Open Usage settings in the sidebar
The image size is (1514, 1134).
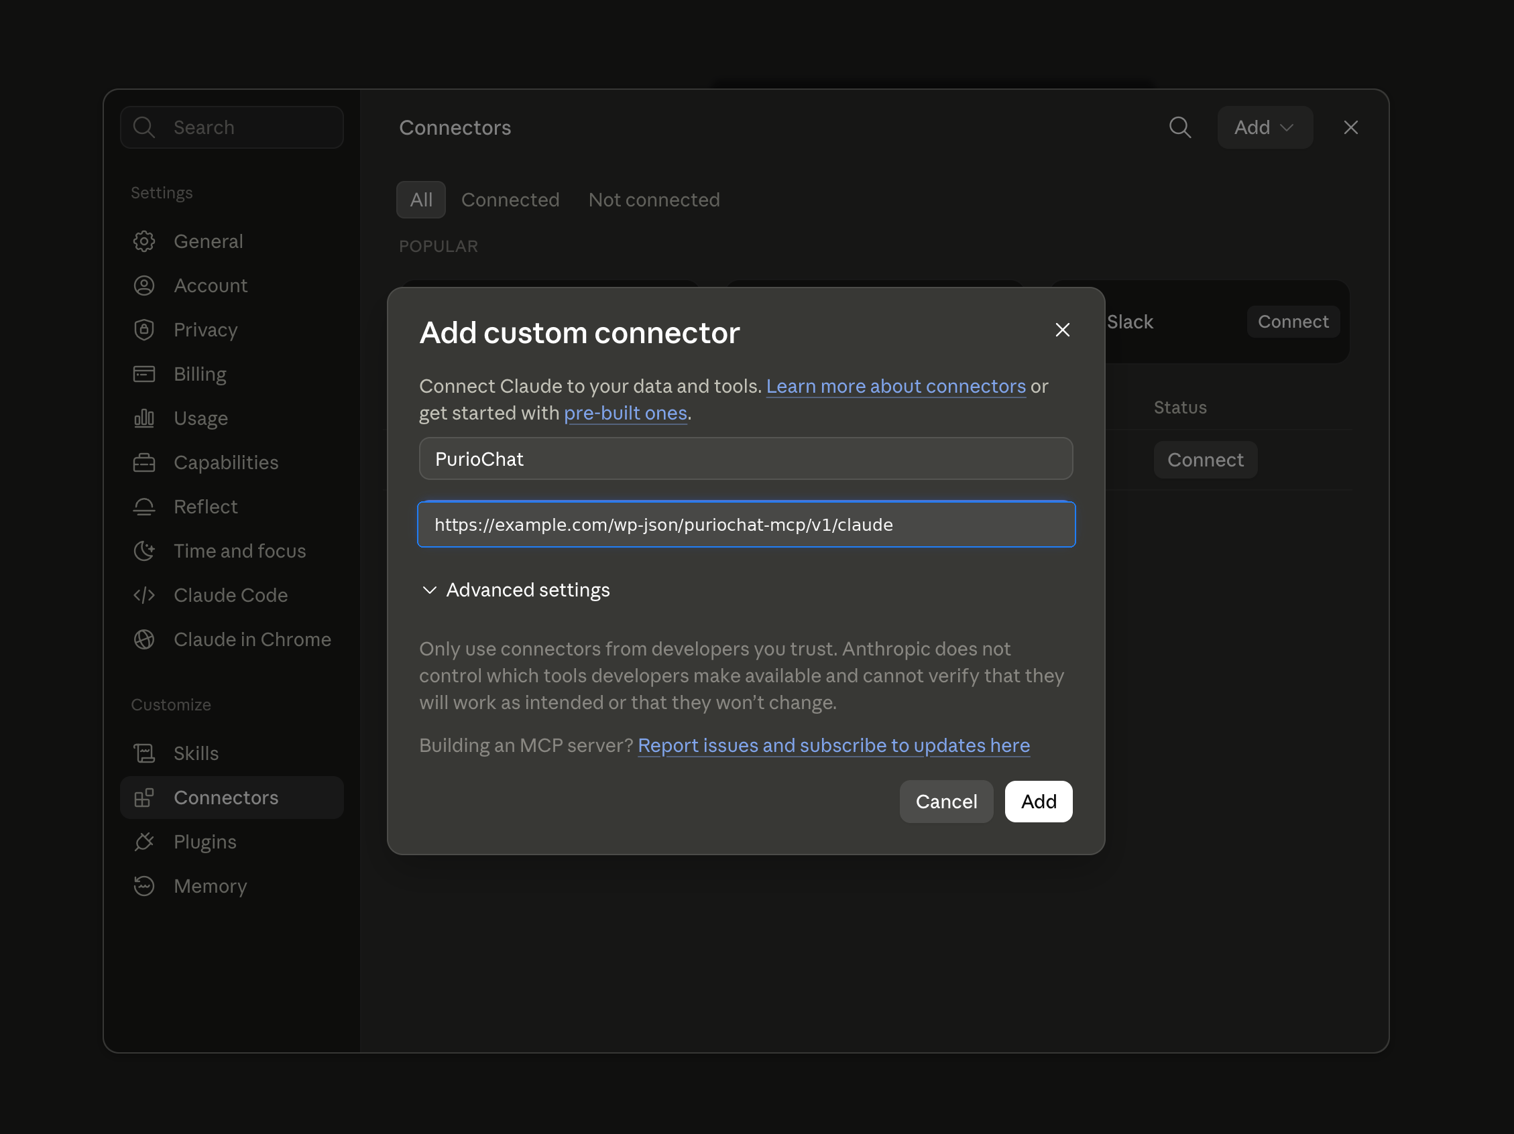231,419
